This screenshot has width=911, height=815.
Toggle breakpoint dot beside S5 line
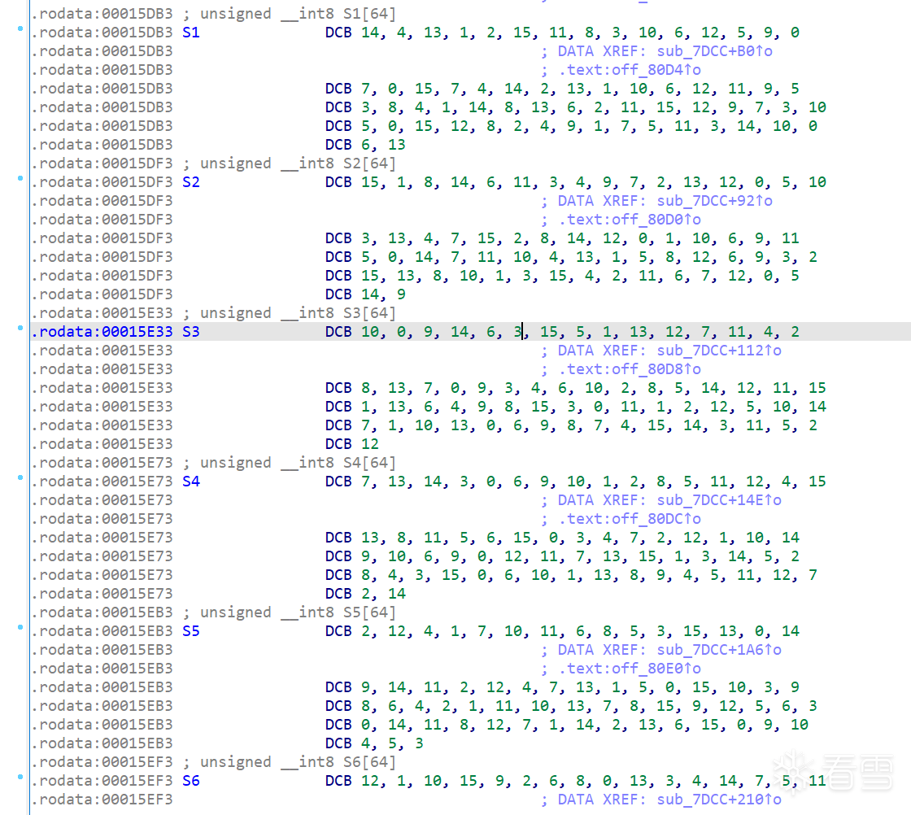coord(20,627)
